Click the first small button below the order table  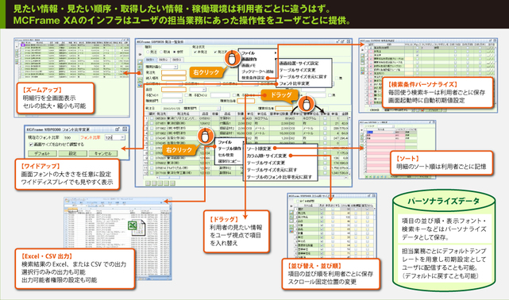[148, 183]
